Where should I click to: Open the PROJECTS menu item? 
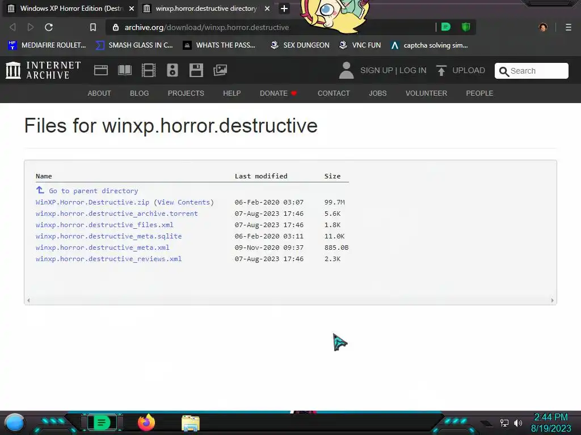tap(186, 93)
